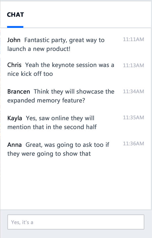The width and height of the screenshot is (152, 238).
Task: Click John's name in chat
Action: [14, 40]
